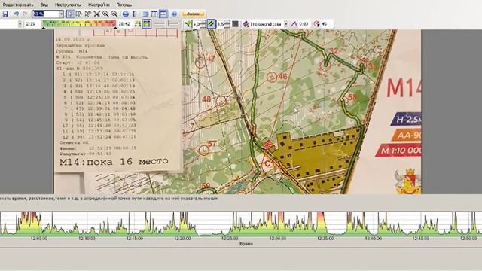Click the 20:42 gradient end value
Viewport: 482px width, 271px height.
124,23
